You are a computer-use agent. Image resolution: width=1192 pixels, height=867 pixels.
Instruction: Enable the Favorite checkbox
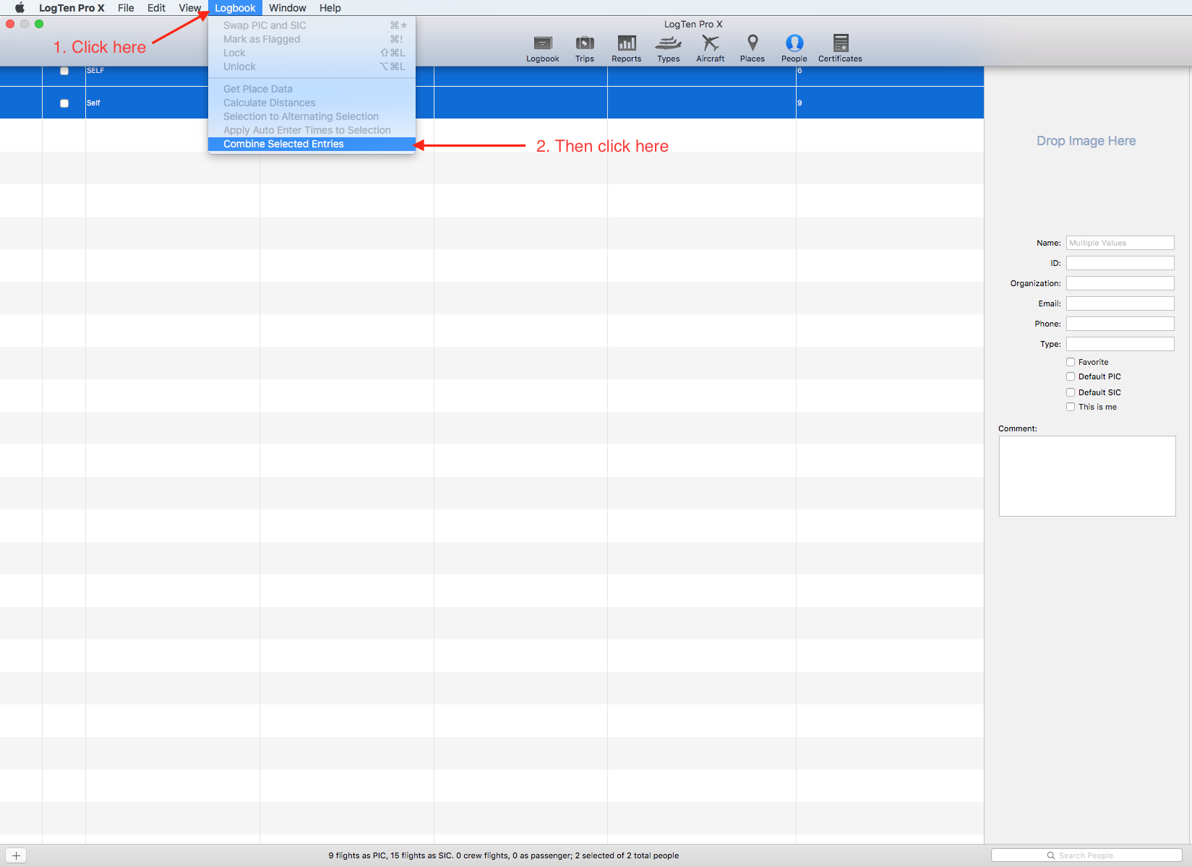click(x=1071, y=362)
